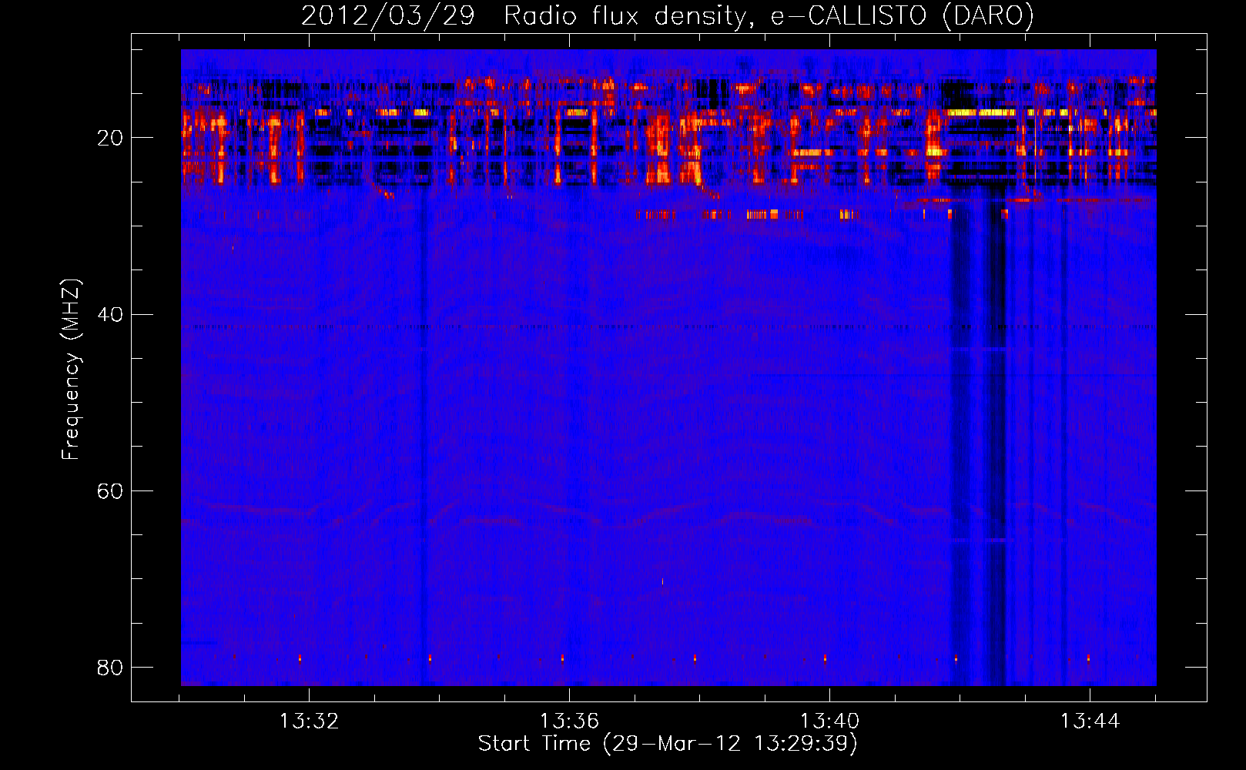The height and width of the screenshot is (770, 1246).
Task: Click the 60 MHz frequency tick label
Action: pos(110,490)
